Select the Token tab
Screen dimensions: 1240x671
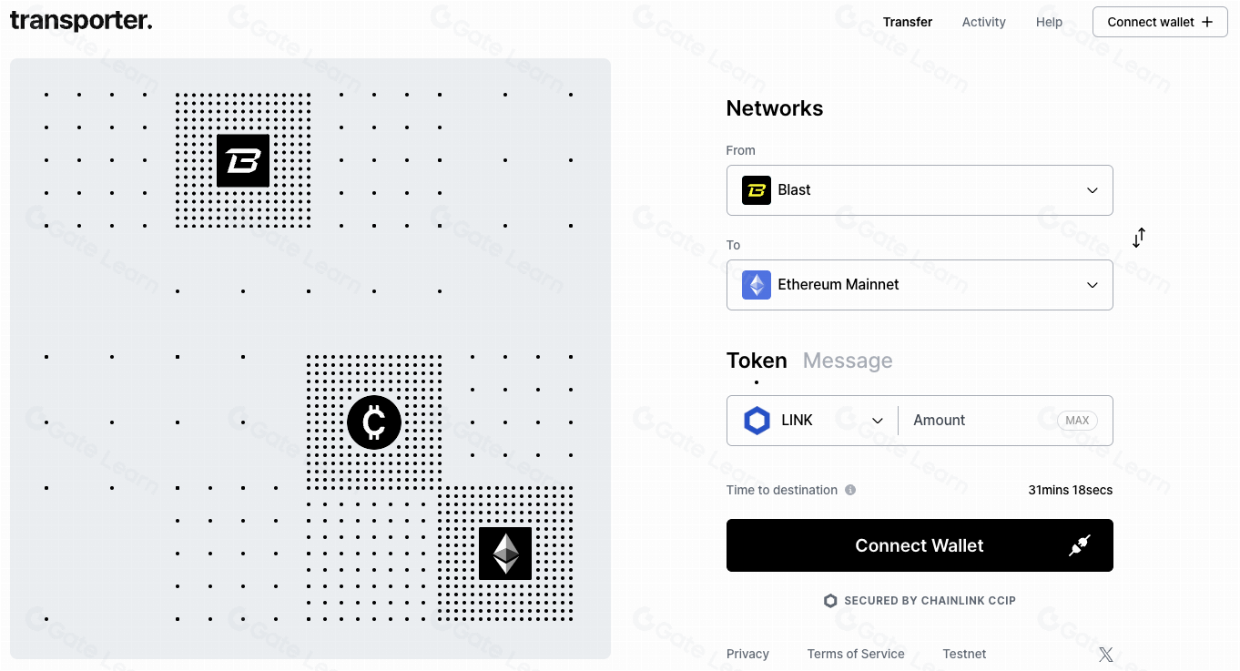(757, 361)
